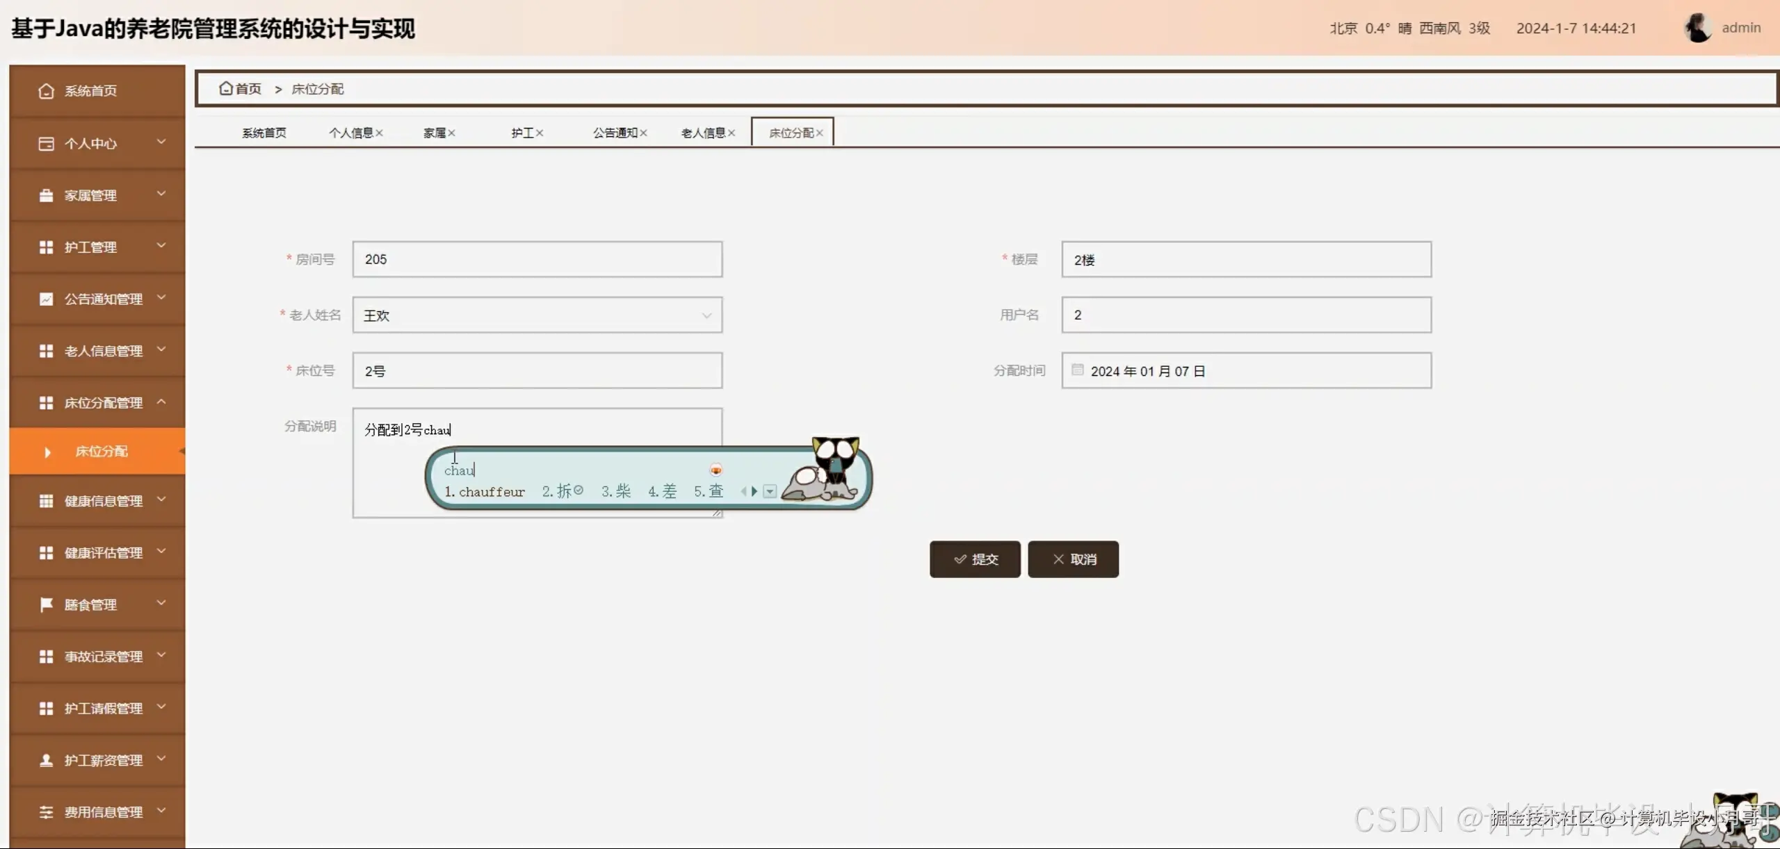The width and height of the screenshot is (1780, 849).
Task: Click the admin avatar icon
Action: [1697, 28]
